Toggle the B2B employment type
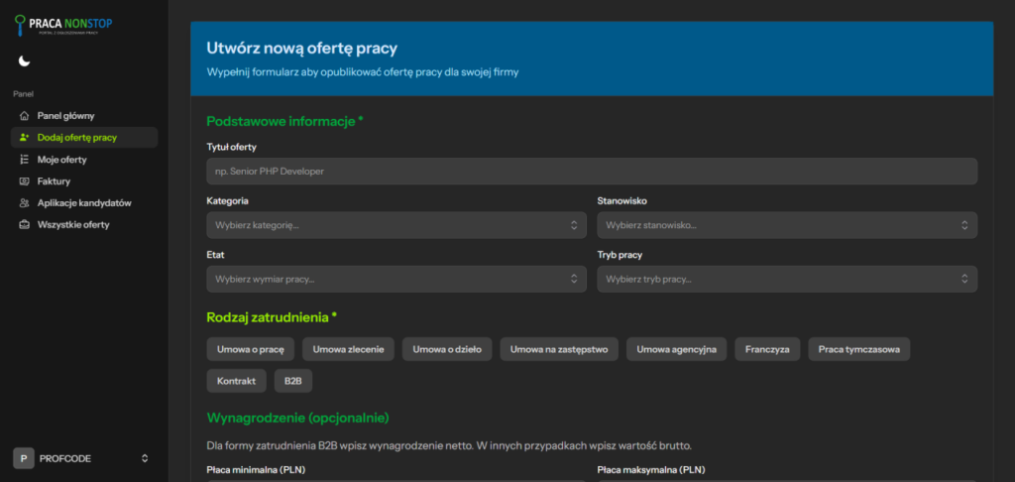Viewport: 1015px width, 482px height. pyautogui.click(x=292, y=381)
